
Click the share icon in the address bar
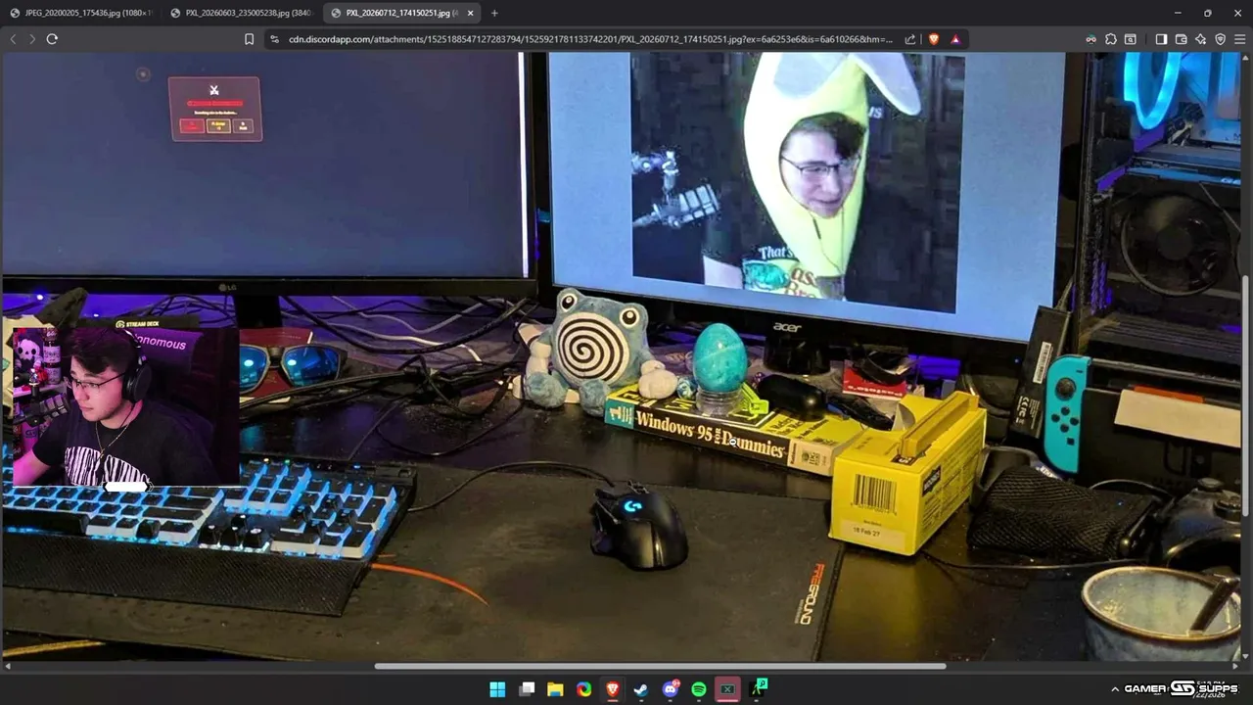[910, 39]
